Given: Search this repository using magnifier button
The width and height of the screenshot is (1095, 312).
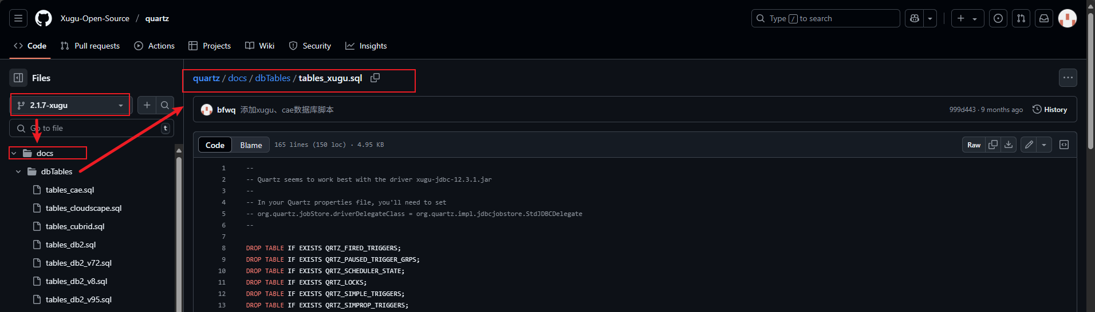Looking at the screenshot, I should (165, 105).
